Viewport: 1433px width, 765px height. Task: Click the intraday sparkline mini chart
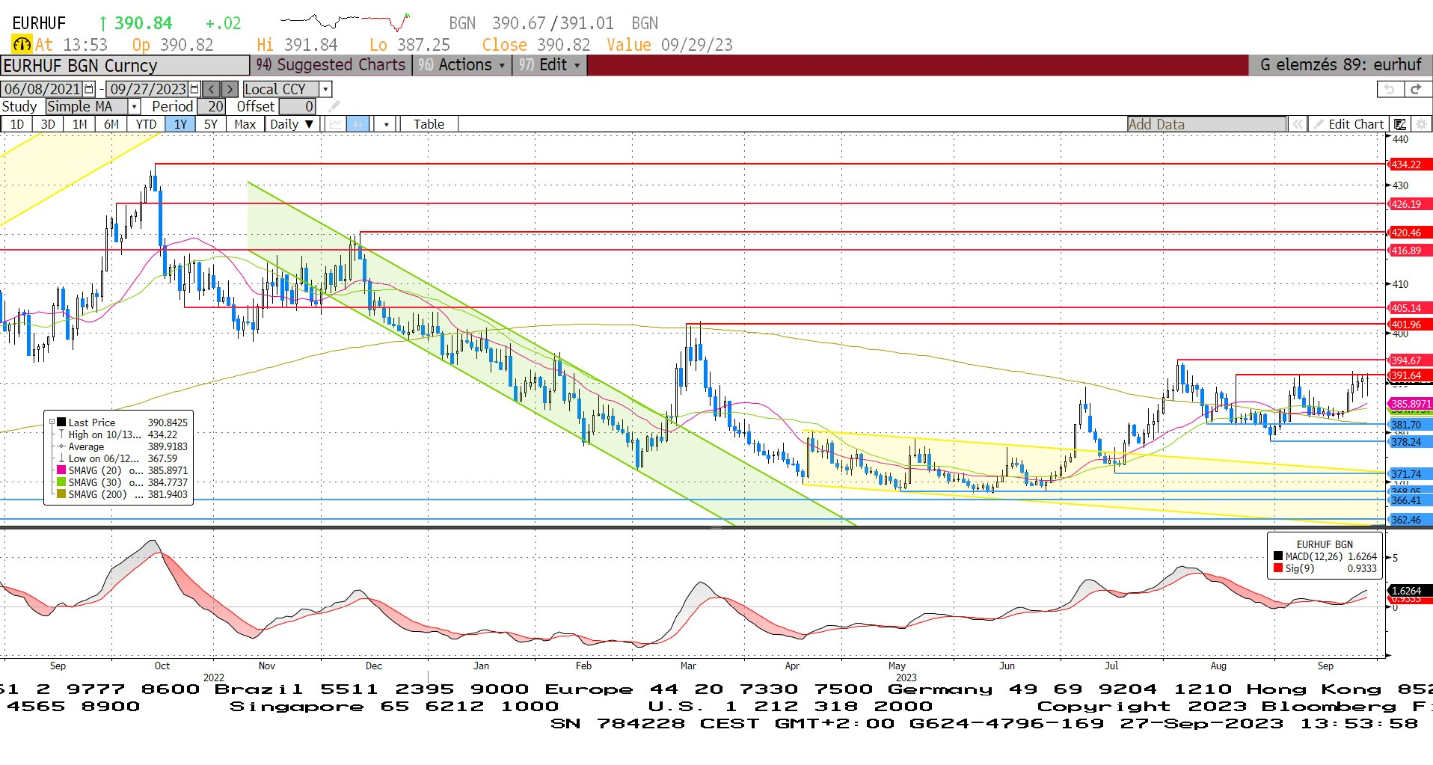tap(345, 21)
